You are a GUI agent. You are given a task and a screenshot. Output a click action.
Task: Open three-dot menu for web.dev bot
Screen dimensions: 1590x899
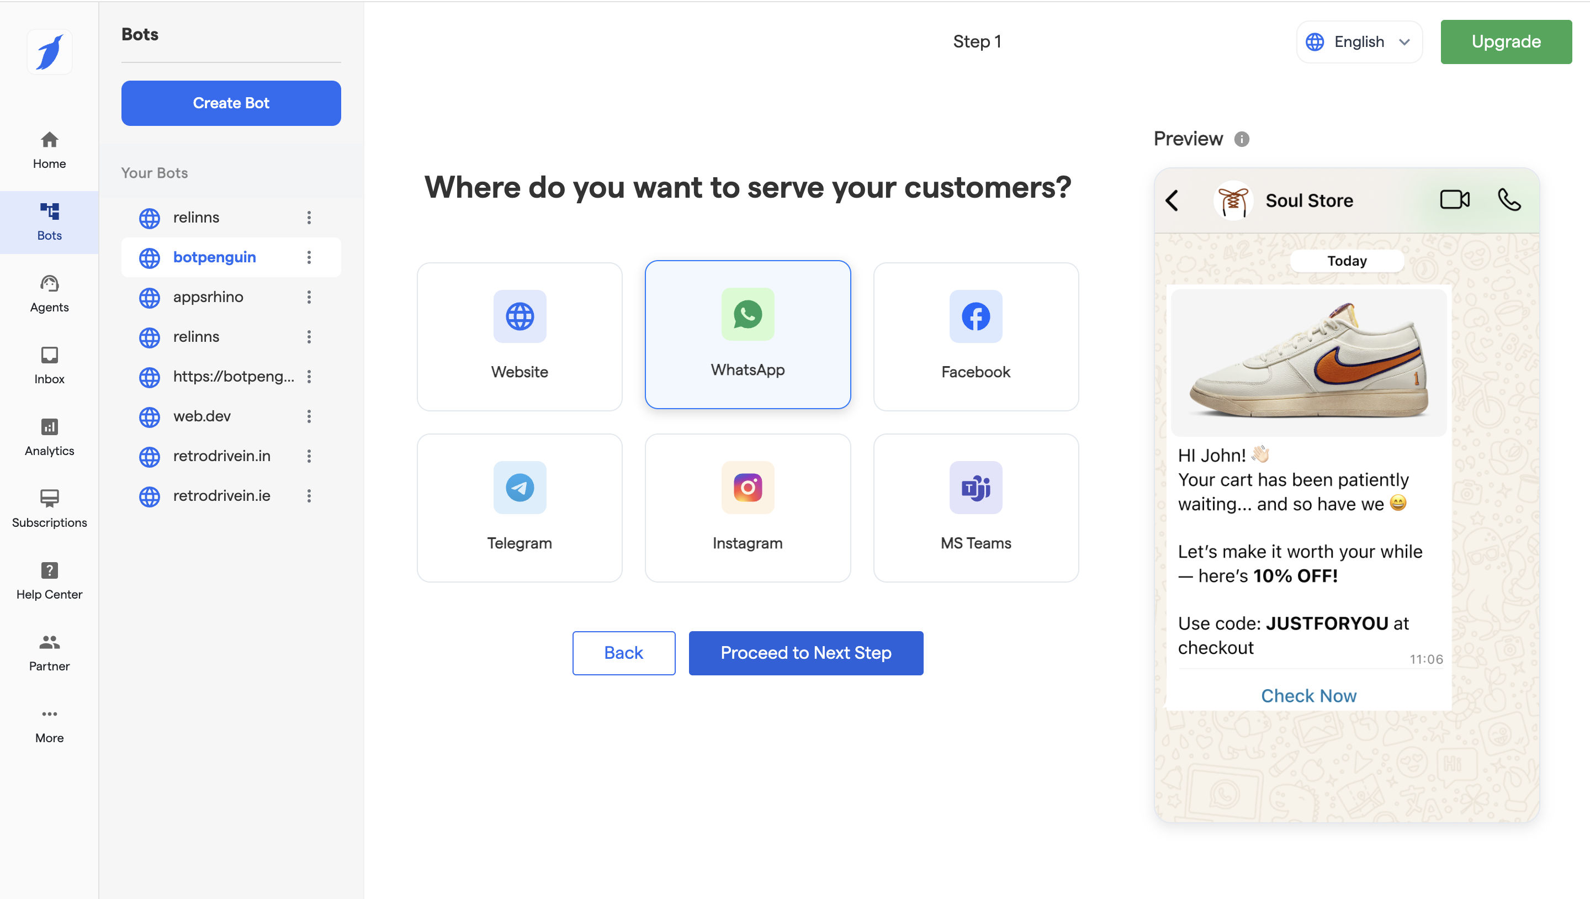tap(309, 416)
